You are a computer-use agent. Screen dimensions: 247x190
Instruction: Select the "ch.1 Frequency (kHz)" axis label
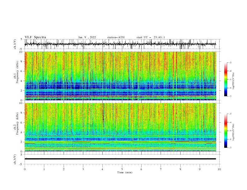[x=16, y=71]
